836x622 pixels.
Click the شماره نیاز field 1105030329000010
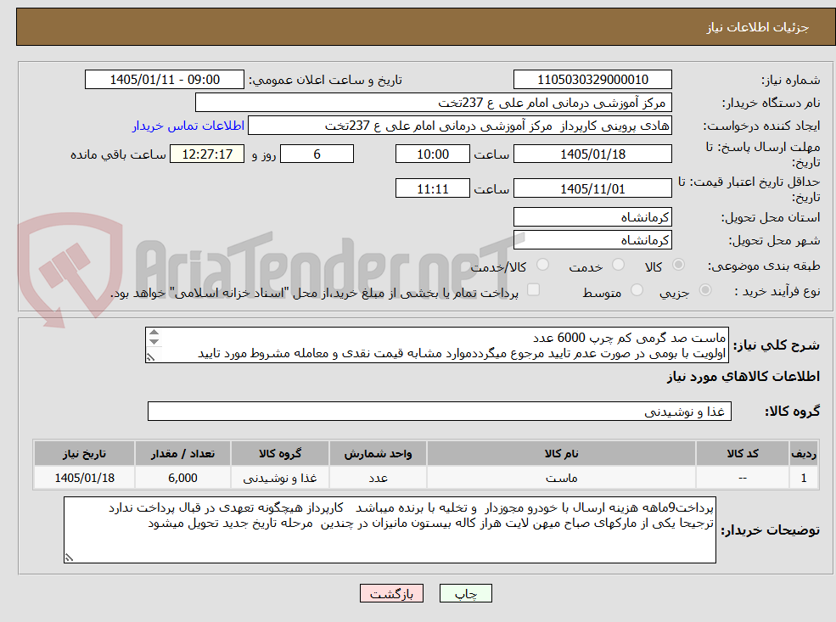point(592,80)
